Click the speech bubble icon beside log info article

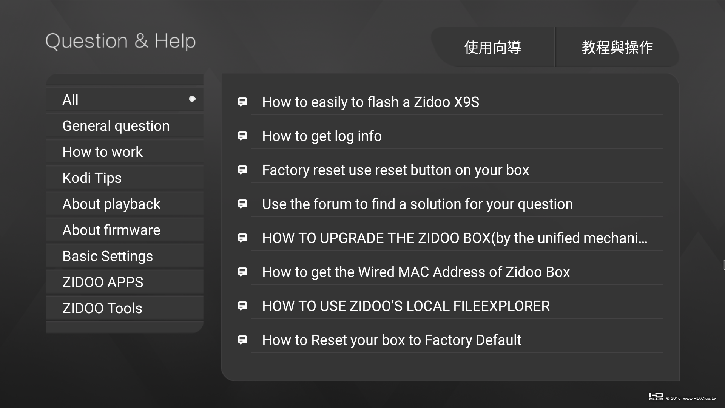click(x=242, y=136)
